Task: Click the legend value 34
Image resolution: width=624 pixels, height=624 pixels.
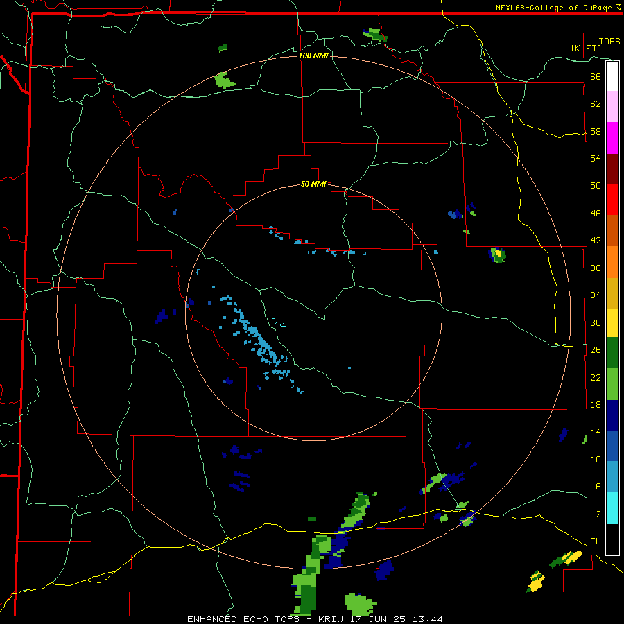Action: [596, 295]
